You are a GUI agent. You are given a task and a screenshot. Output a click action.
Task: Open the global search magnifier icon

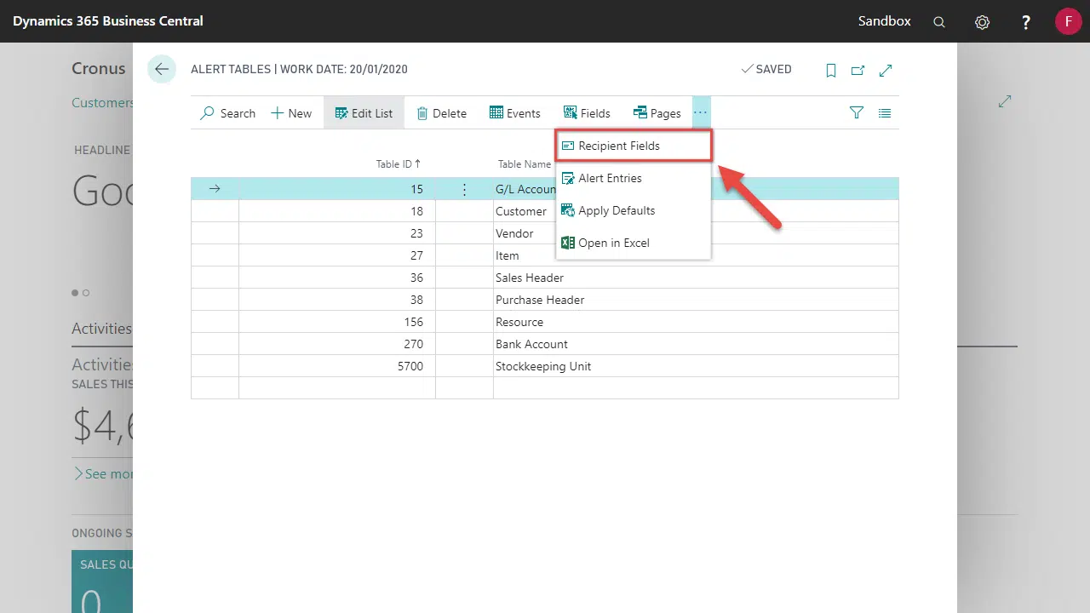[939, 22]
